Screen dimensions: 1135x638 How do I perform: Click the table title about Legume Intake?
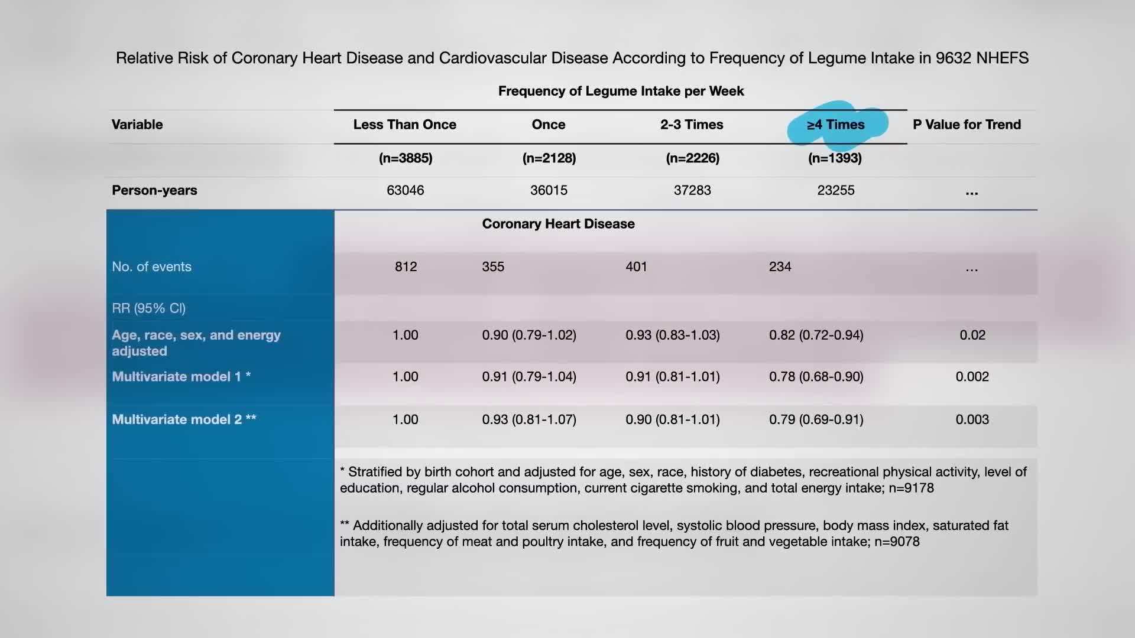click(572, 58)
